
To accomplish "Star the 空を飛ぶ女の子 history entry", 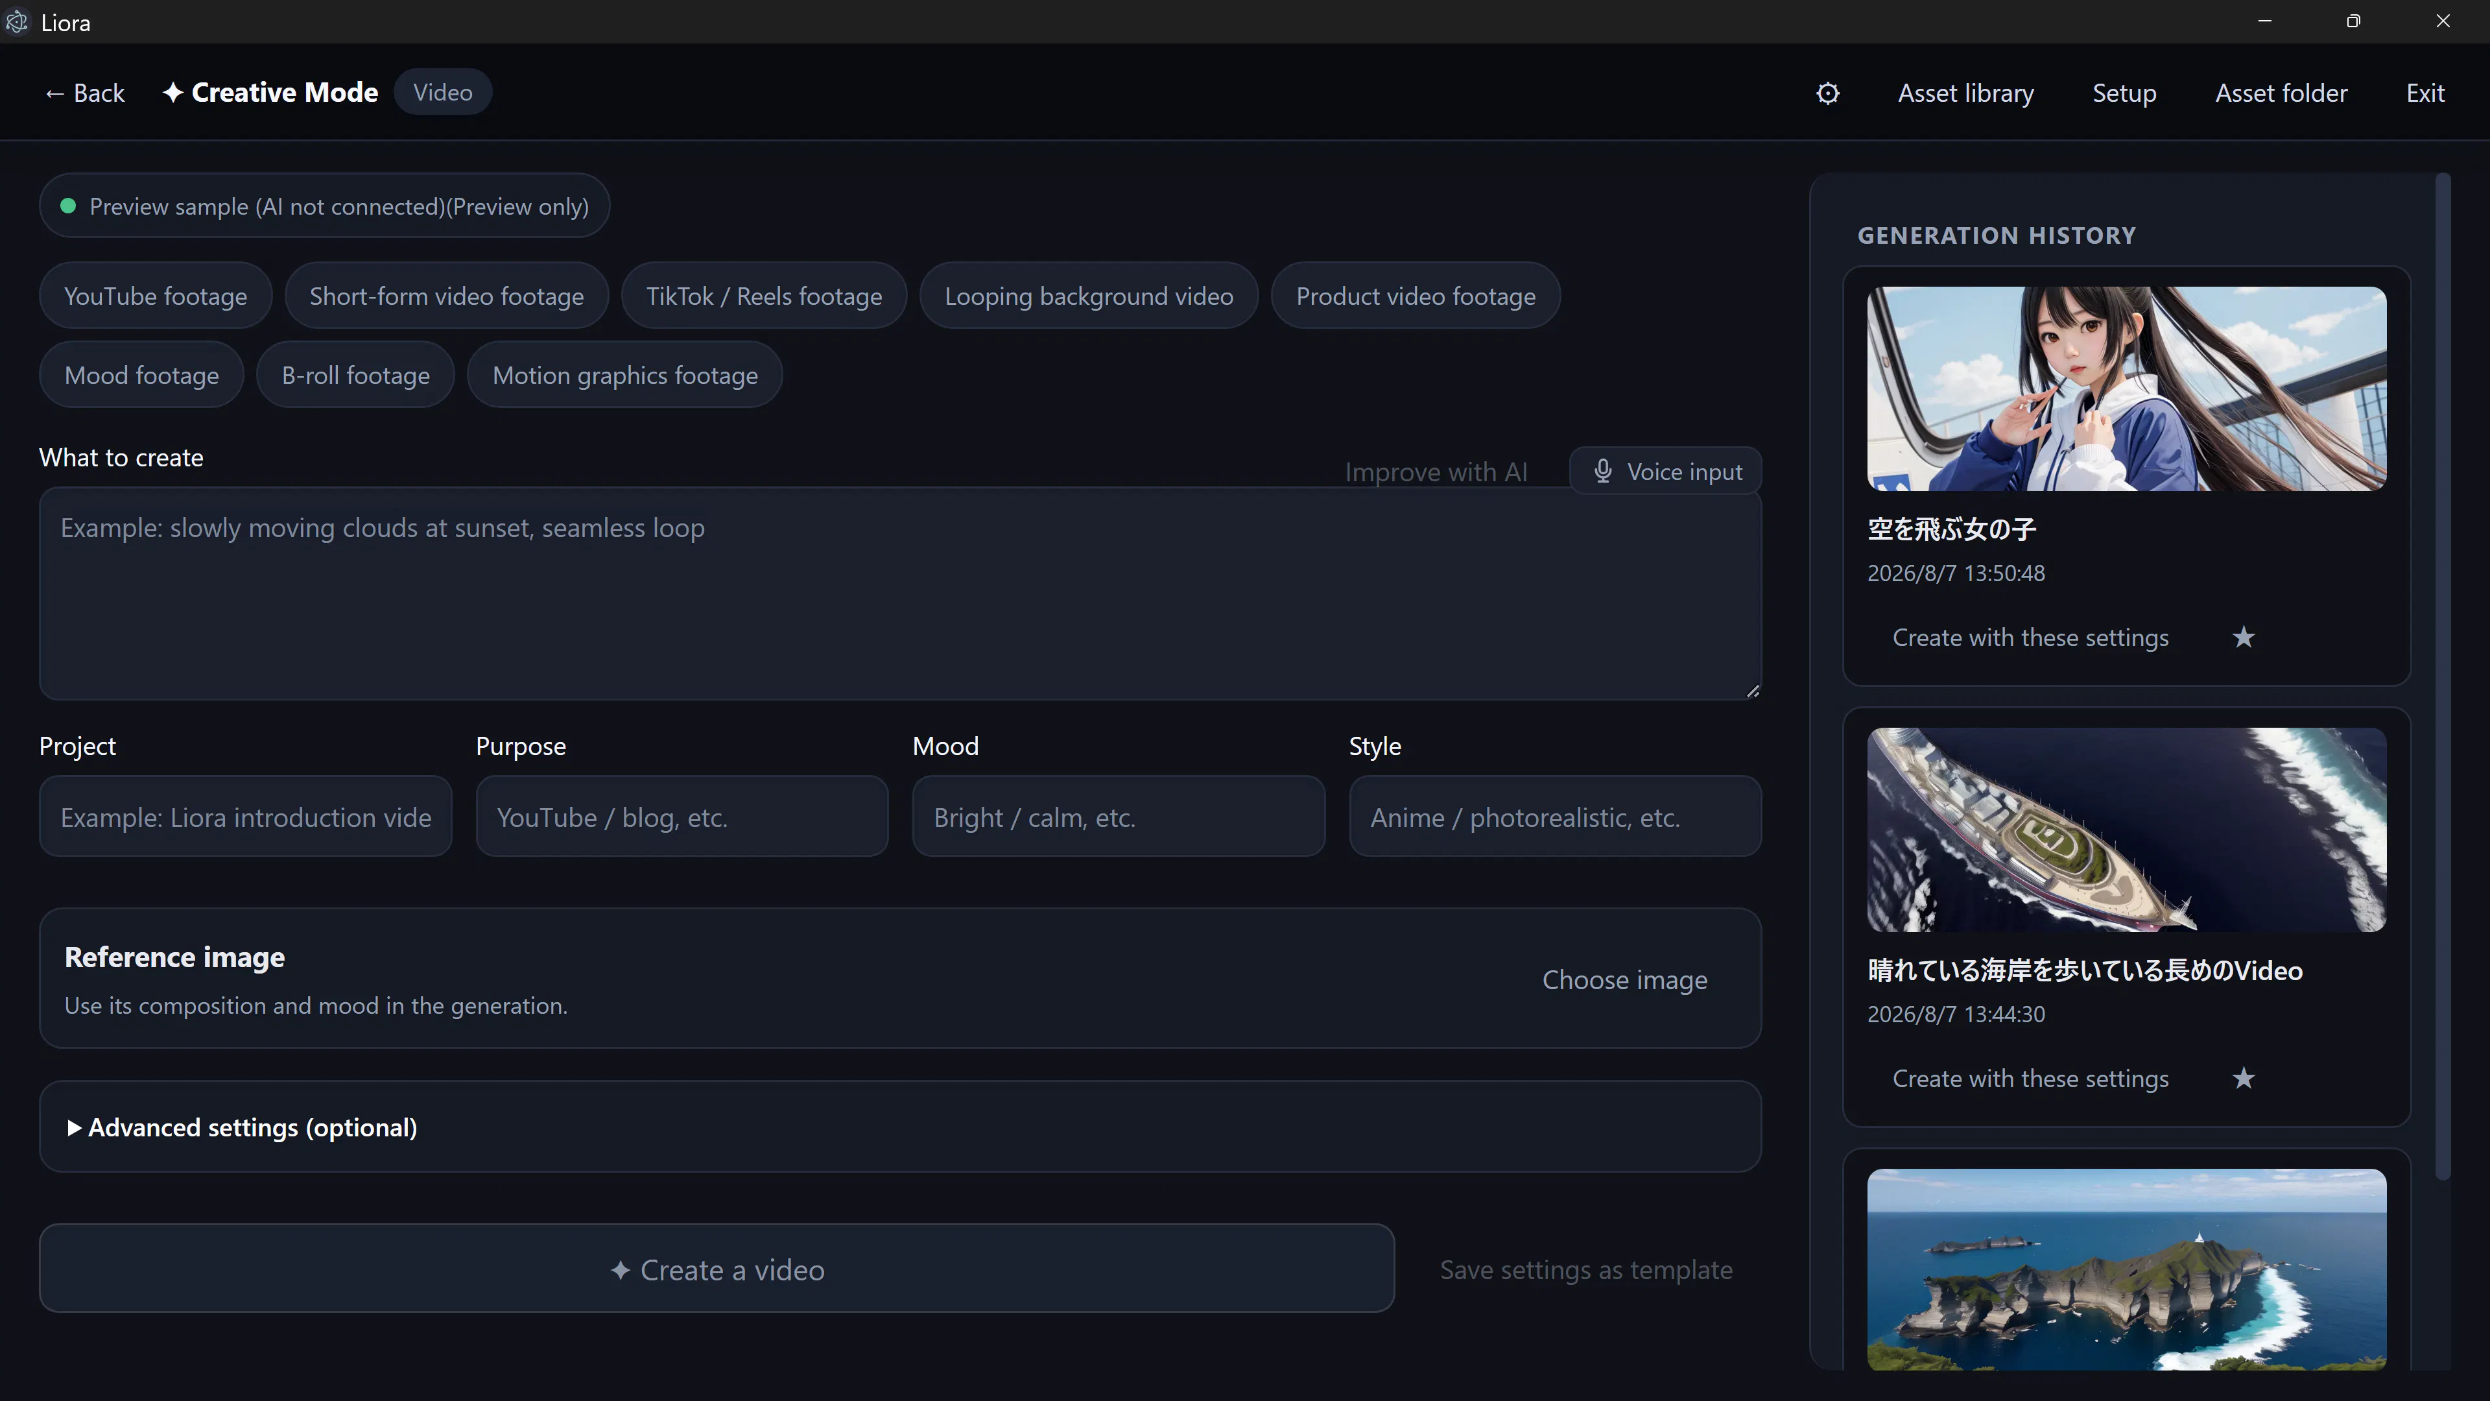I will click(x=2244, y=637).
